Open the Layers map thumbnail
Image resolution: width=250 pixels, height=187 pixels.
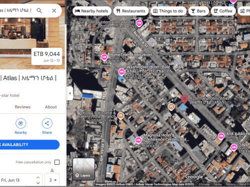(83, 169)
